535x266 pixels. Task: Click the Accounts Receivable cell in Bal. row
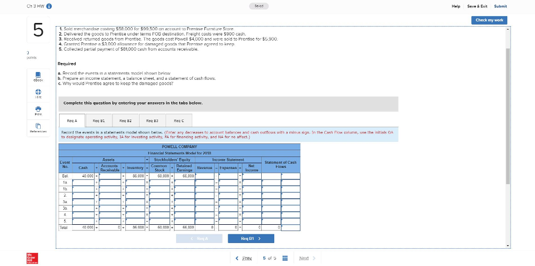[110, 176]
